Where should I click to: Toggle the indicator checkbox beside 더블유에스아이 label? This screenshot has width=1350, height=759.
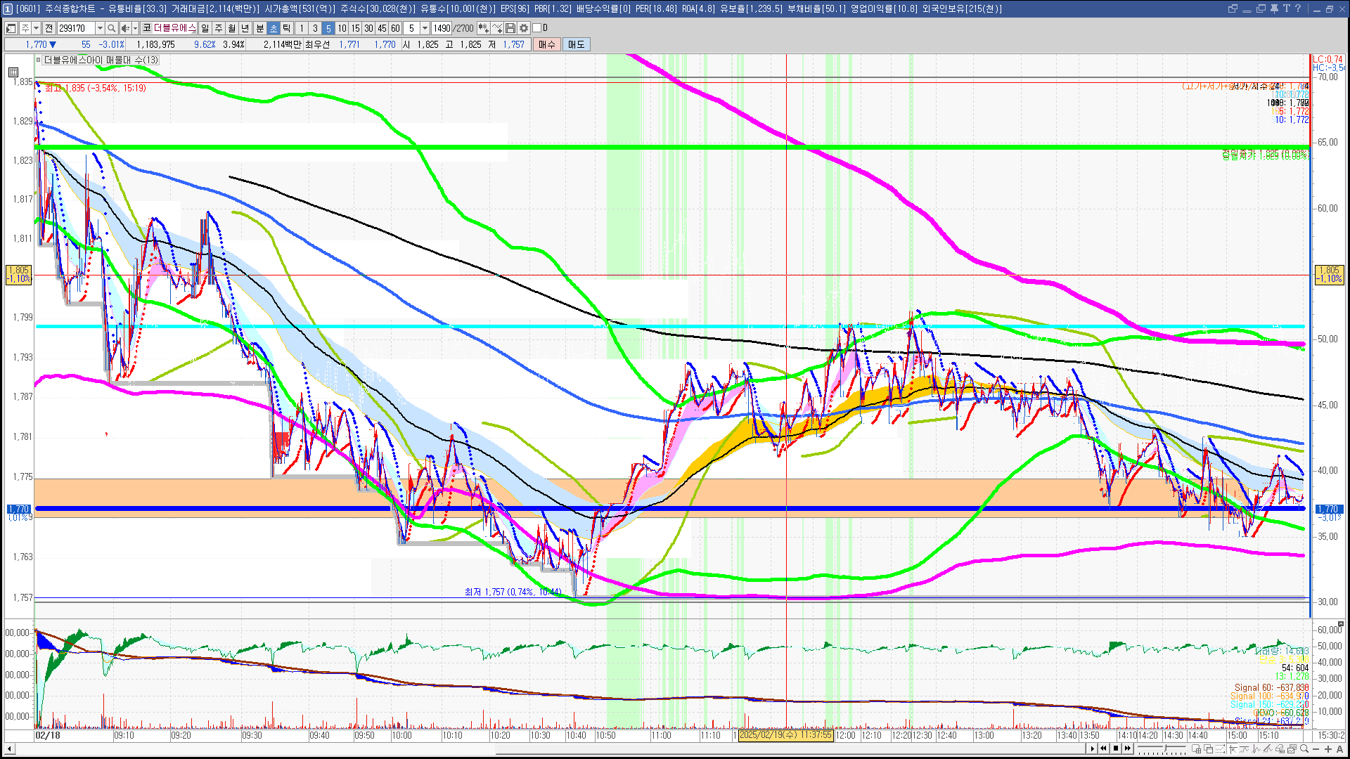coord(39,60)
